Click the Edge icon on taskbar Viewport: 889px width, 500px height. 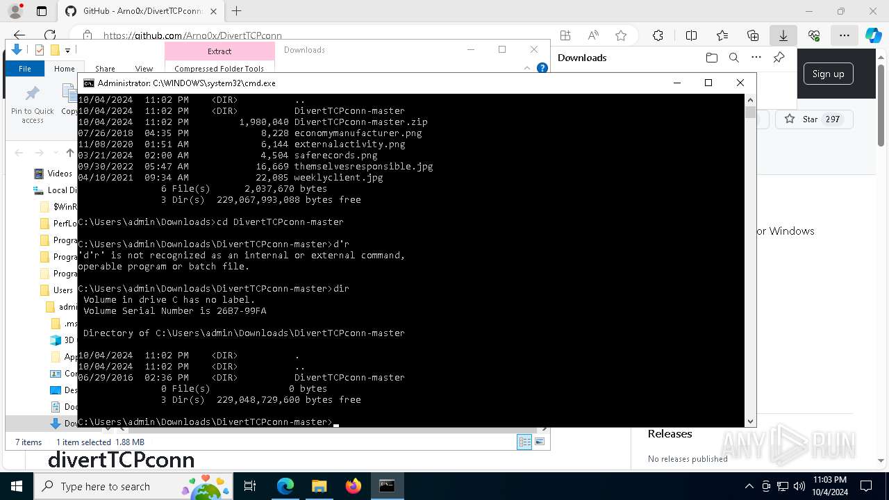click(x=285, y=486)
